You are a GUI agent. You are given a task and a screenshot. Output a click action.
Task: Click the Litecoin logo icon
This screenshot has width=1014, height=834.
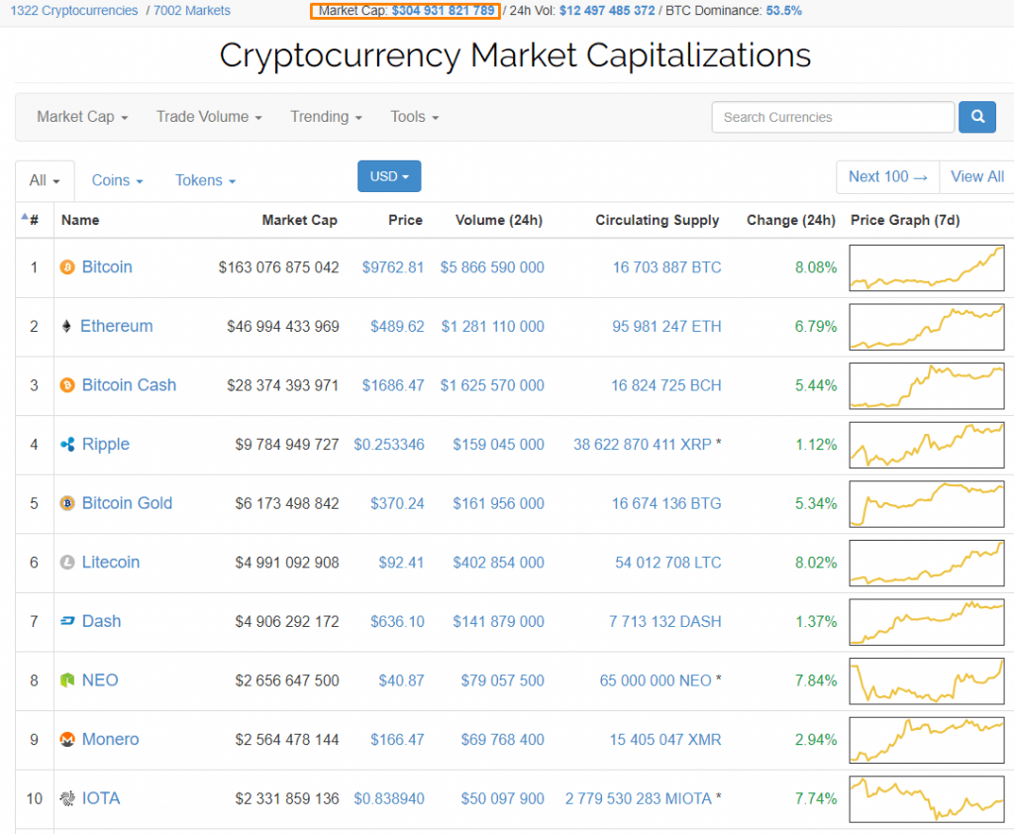pyautogui.click(x=67, y=563)
